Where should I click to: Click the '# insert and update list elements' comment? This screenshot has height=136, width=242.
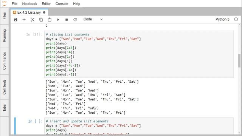(77, 121)
